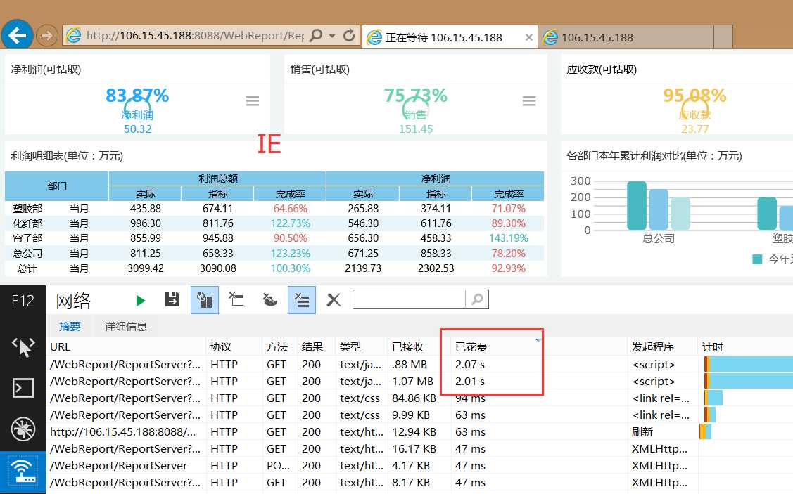Screen dimensions: 793x494
Task: Click the 化纤部 department cell
Action: coord(28,223)
